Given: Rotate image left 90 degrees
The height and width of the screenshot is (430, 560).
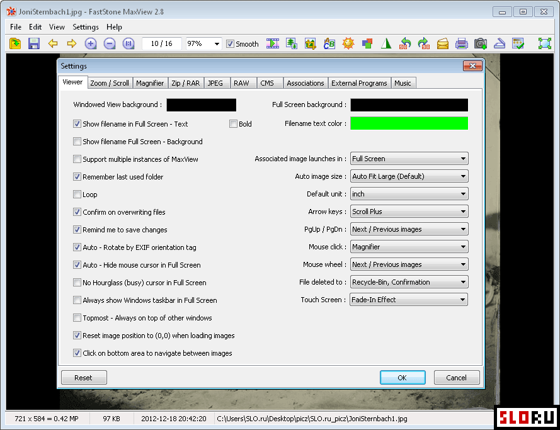Looking at the screenshot, I should pyautogui.click(x=405, y=43).
